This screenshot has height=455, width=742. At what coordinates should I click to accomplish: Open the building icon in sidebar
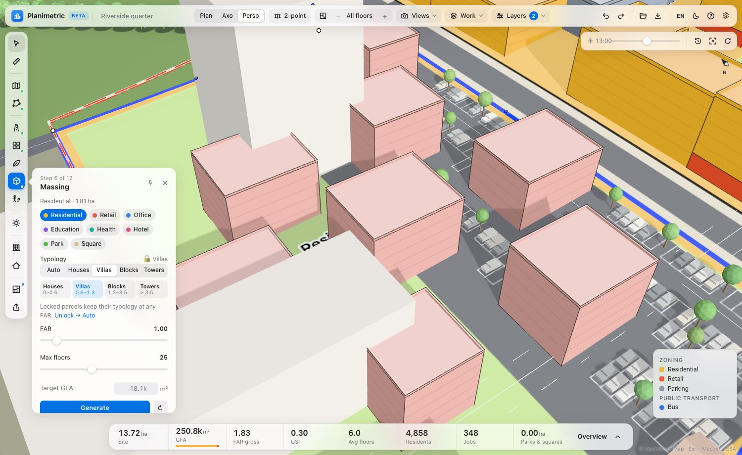coord(16,247)
